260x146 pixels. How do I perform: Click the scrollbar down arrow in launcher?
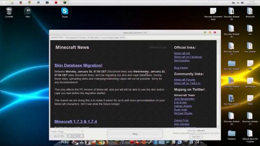coord(218,126)
